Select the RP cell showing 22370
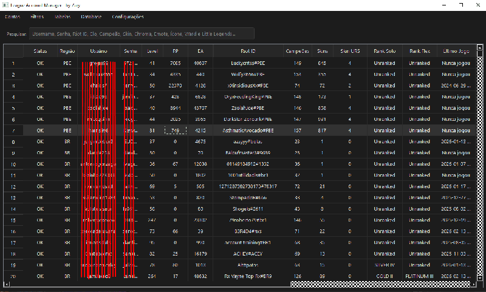The image size is (486, 292). pyautogui.click(x=175, y=86)
